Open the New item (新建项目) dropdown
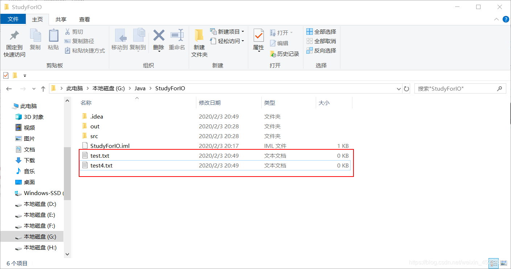 coord(227,32)
